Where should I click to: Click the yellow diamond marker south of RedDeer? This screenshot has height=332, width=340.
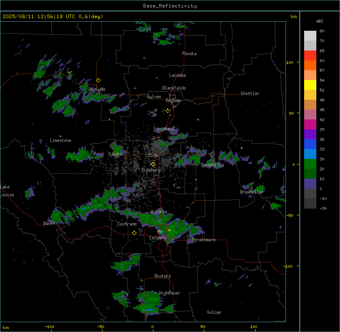click(168, 111)
